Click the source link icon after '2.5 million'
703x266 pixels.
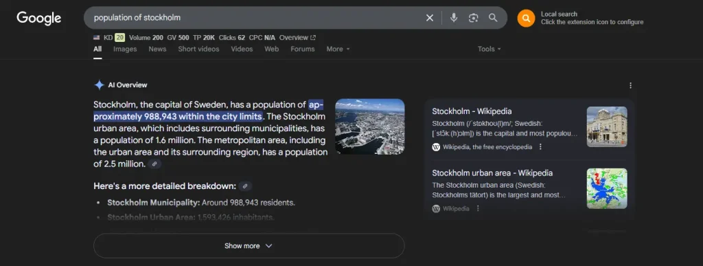[x=154, y=164]
